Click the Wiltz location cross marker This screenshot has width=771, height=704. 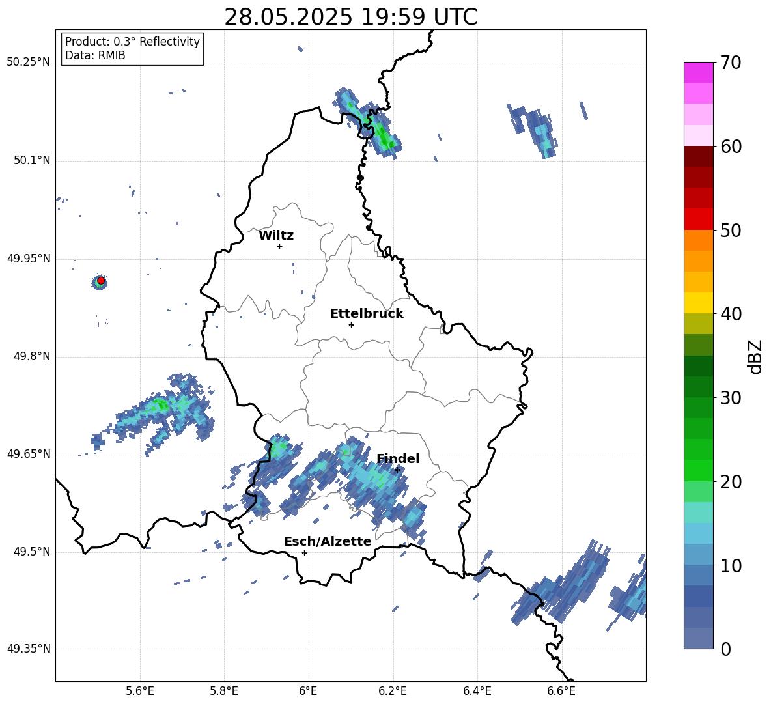tap(280, 246)
